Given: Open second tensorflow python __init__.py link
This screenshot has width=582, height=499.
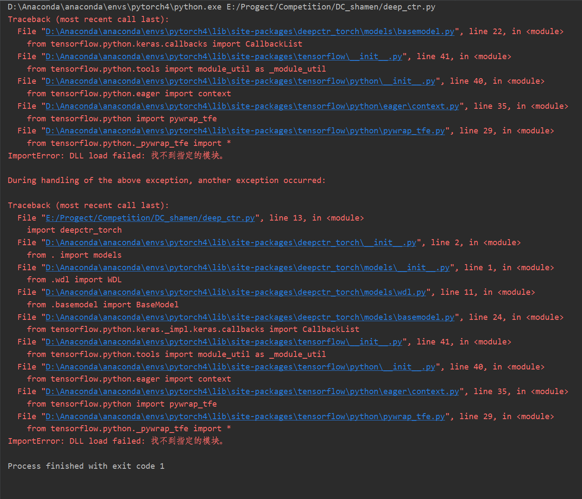Looking at the screenshot, I should click(240, 366).
